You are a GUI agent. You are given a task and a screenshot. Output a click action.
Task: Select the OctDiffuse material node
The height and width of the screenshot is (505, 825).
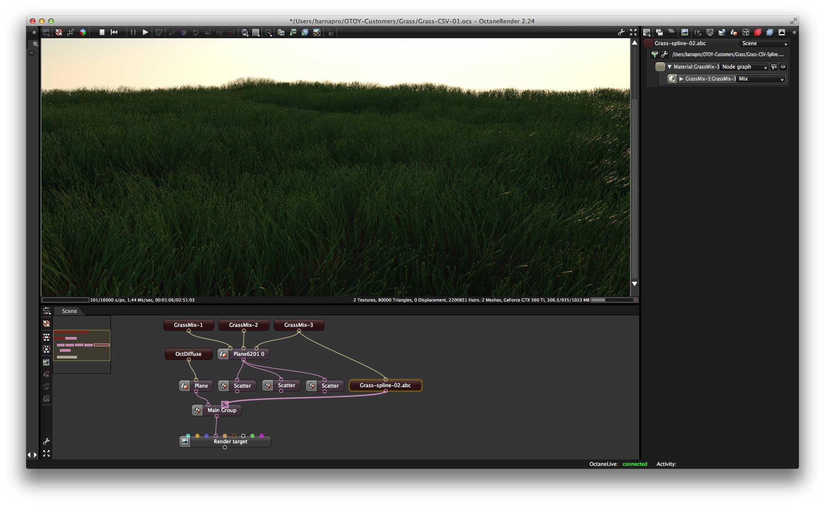[189, 354]
